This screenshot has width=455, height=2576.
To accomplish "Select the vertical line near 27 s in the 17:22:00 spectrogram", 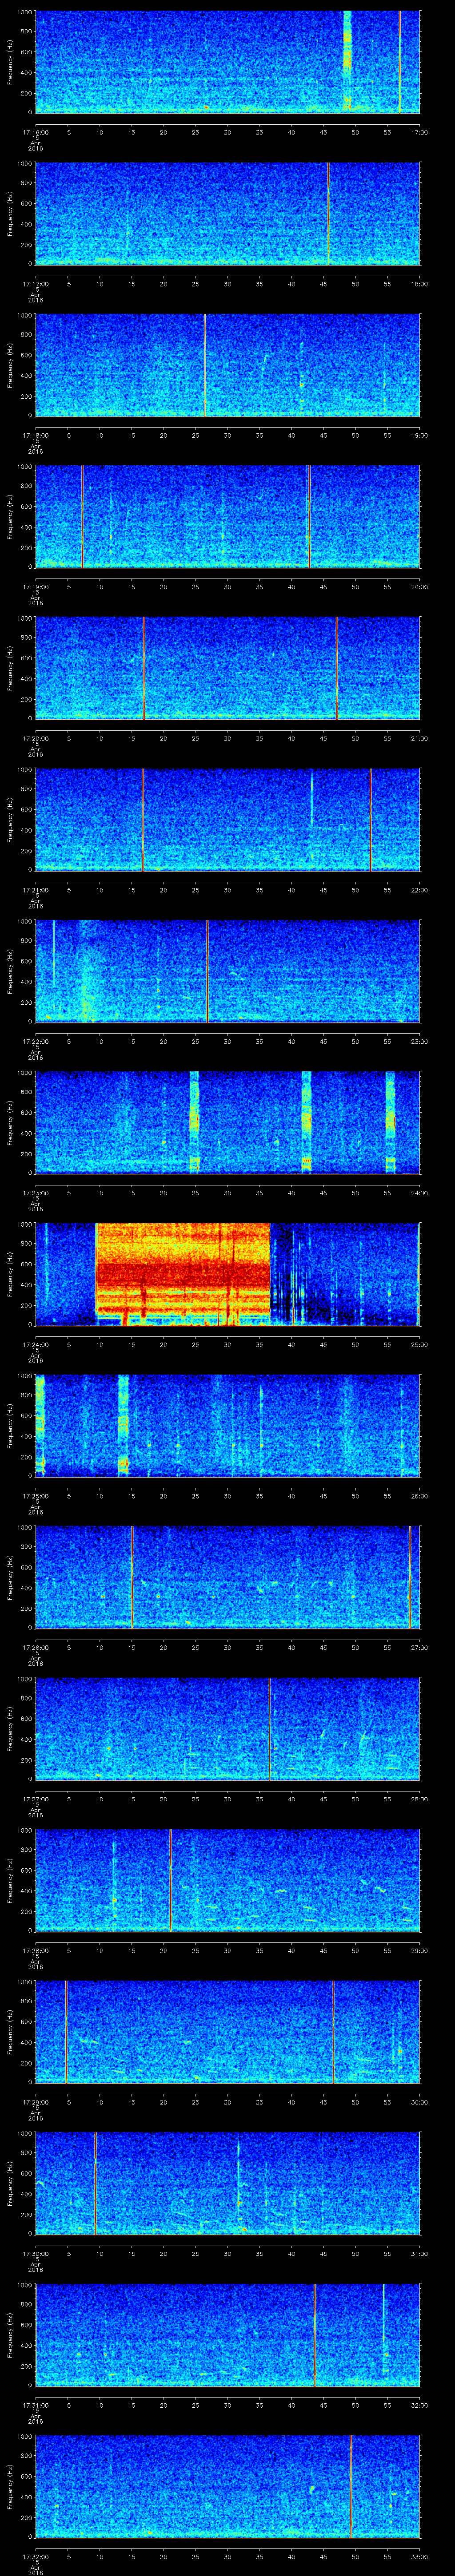I will (207, 970).
